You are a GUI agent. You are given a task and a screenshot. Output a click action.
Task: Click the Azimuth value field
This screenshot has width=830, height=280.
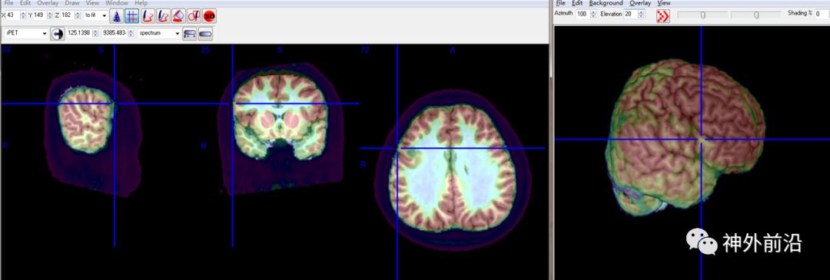(583, 14)
